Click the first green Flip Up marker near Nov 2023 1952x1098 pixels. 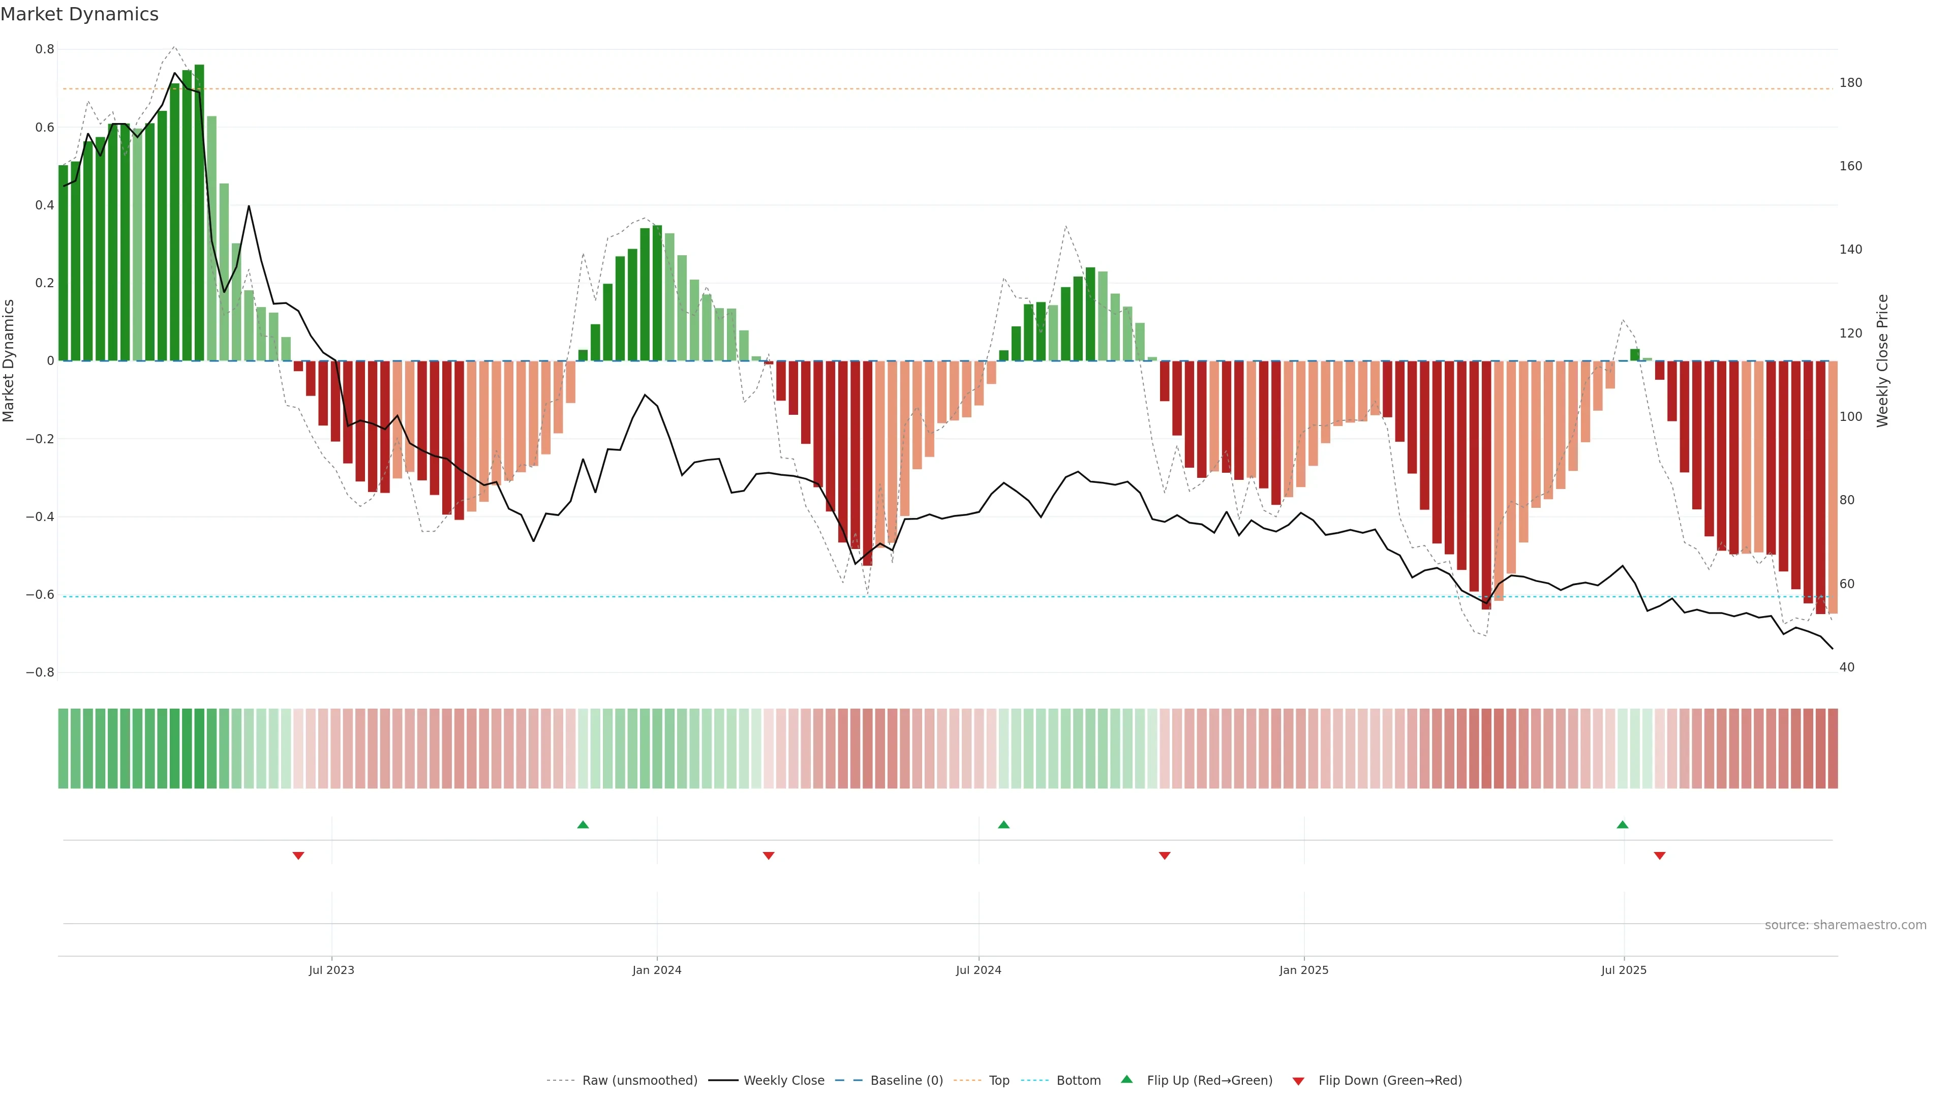coord(583,825)
